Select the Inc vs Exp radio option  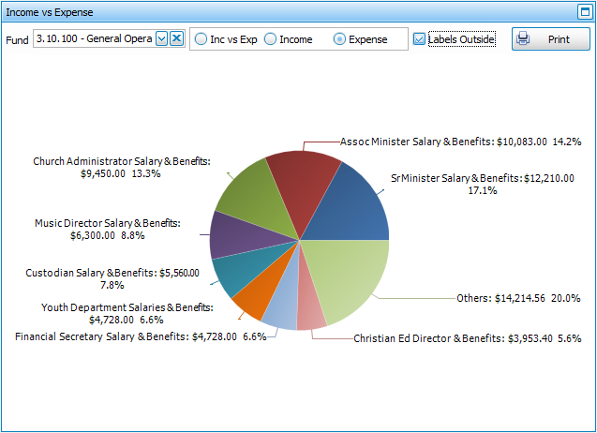coord(201,39)
